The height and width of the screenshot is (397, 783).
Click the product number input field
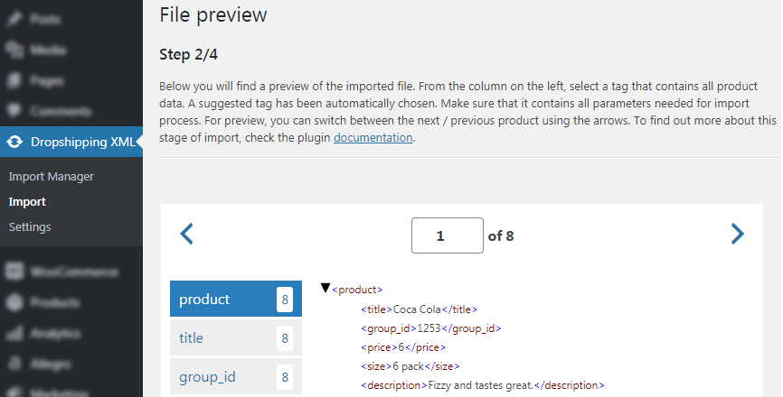[x=448, y=235]
